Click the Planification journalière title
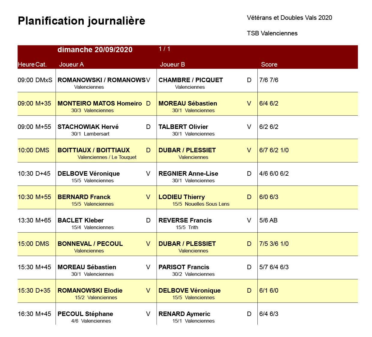 click(82, 21)
